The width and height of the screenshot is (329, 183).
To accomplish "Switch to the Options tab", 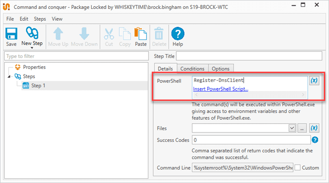I will coord(221,69).
